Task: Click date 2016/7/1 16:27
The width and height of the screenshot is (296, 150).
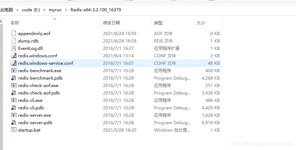Action: click(x=118, y=48)
